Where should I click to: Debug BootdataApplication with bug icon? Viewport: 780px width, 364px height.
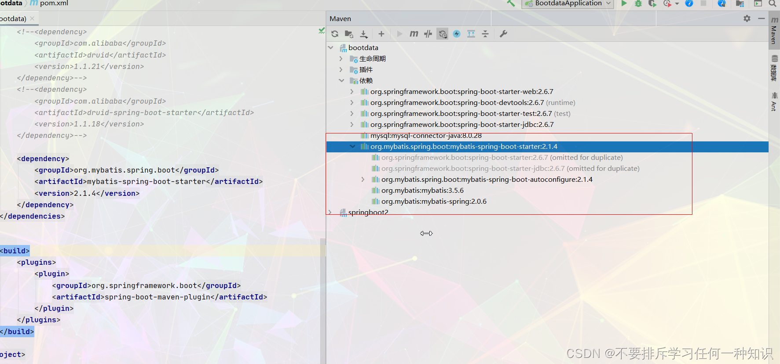click(638, 4)
